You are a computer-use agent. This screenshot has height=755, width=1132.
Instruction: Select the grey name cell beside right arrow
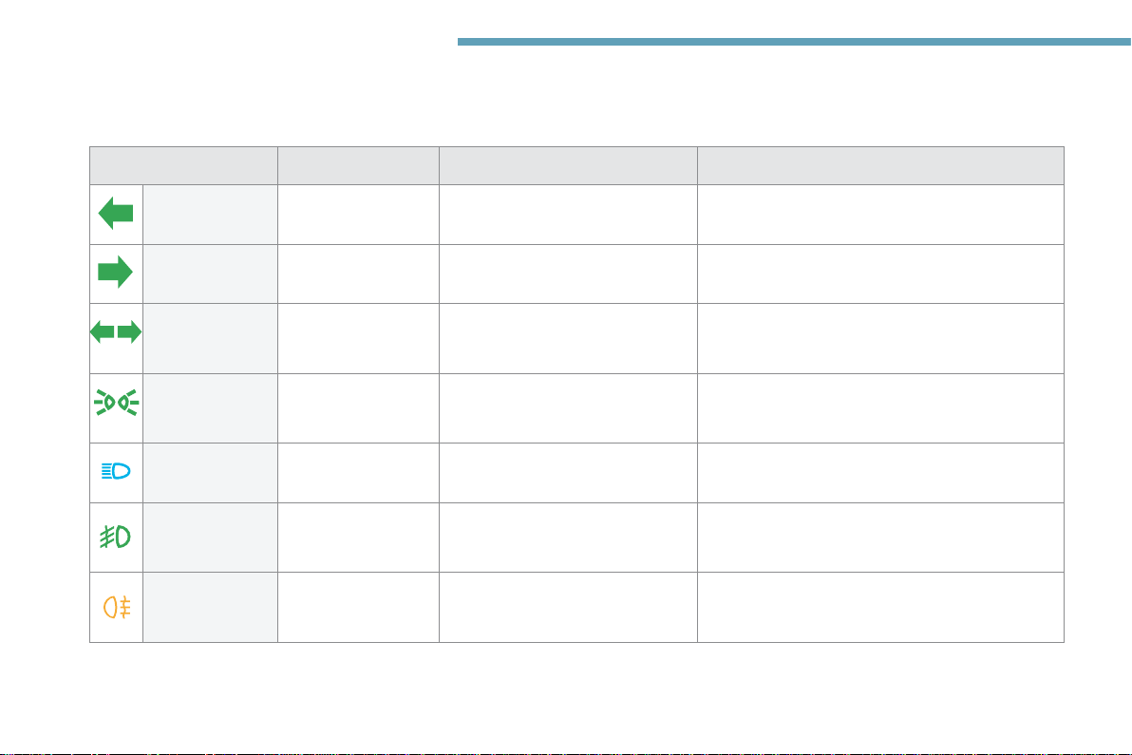pyautogui.click(x=210, y=274)
